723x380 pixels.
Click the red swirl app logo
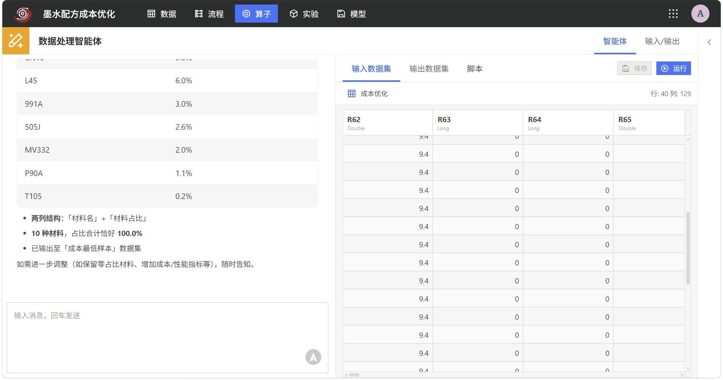[23, 14]
